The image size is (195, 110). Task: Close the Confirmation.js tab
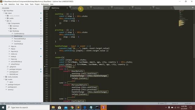129,8
